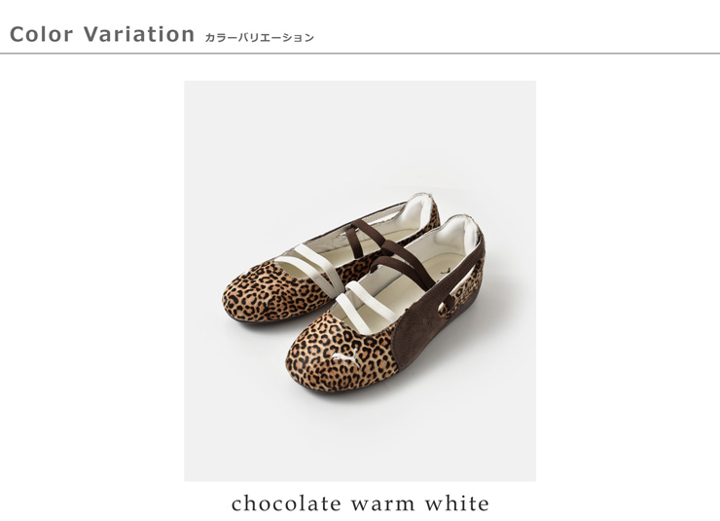This screenshot has height=521, width=720.
Task: Select the "chocolate warm white" caption
Action: 360,503
